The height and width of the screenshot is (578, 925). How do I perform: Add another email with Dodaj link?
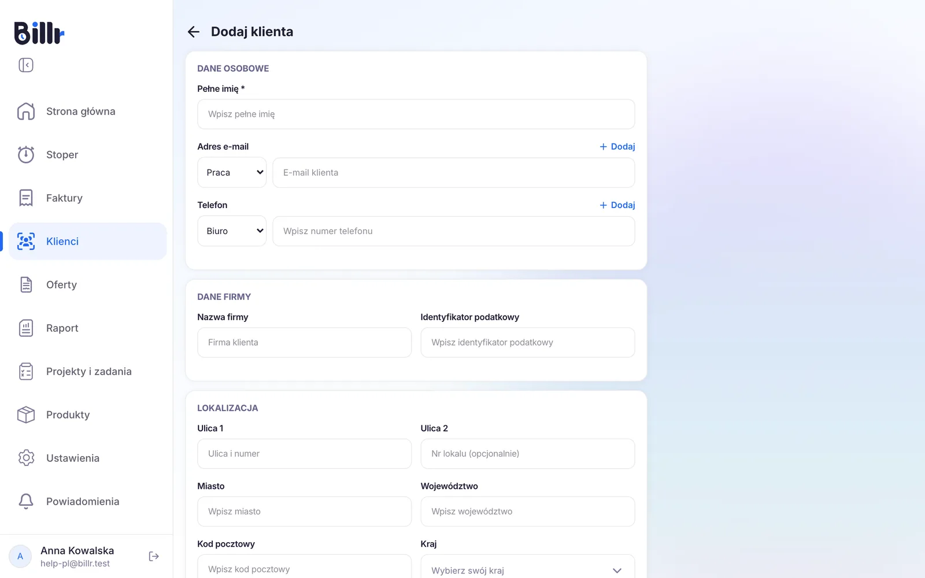point(617,147)
